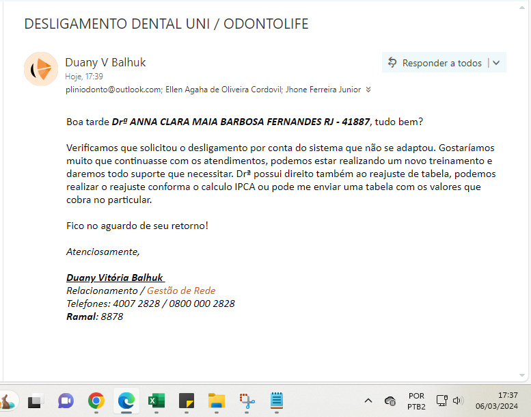Image resolution: width=531 pixels, height=417 pixels.
Task: Switch to Microsoft Edge in the taskbar
Action: (126, 401)
